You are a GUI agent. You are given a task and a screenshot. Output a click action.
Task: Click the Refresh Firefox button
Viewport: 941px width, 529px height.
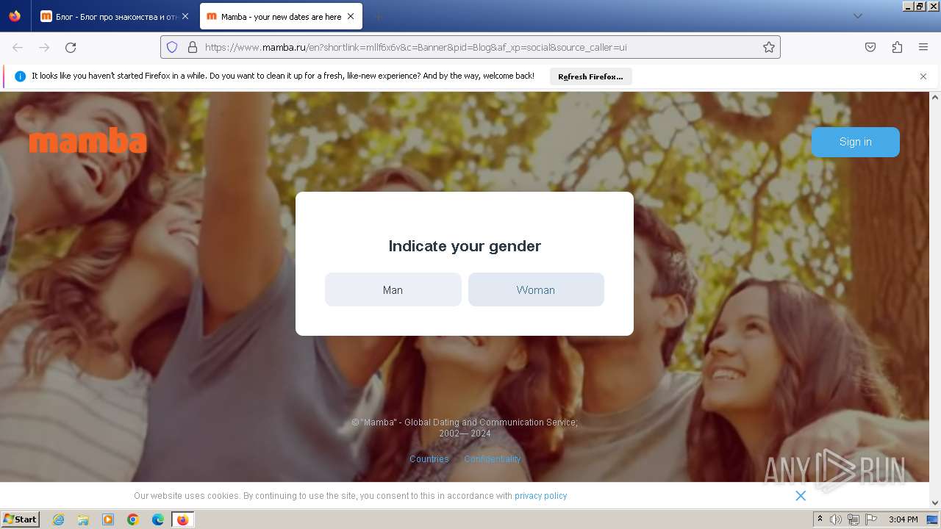pyautogui.click(x=590, y=76)
